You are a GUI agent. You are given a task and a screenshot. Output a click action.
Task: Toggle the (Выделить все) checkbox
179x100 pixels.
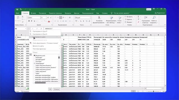(x=34, y=56)
